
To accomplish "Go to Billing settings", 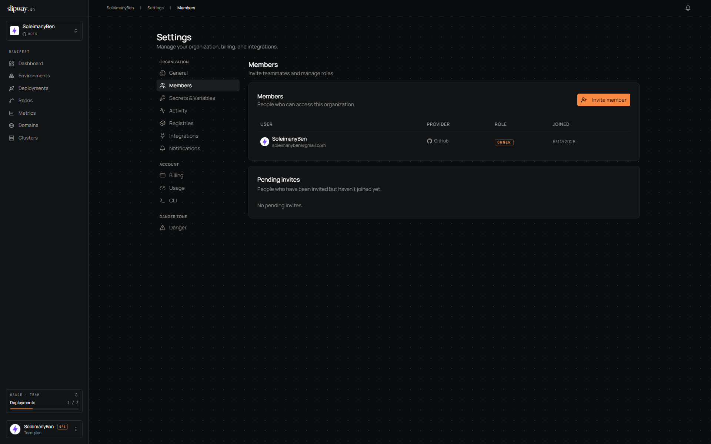I will click(198, 175).
